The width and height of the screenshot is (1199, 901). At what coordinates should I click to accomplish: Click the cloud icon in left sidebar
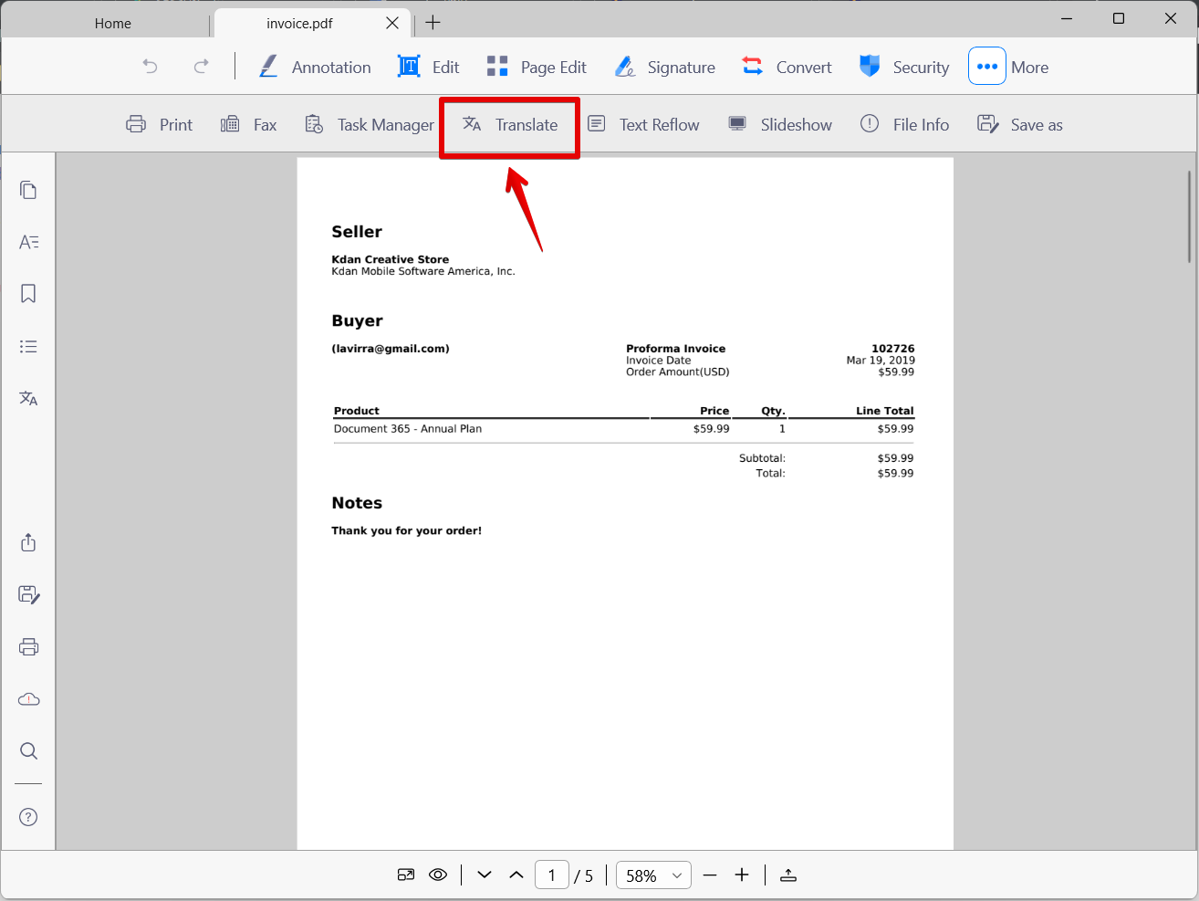click(28, 698)
